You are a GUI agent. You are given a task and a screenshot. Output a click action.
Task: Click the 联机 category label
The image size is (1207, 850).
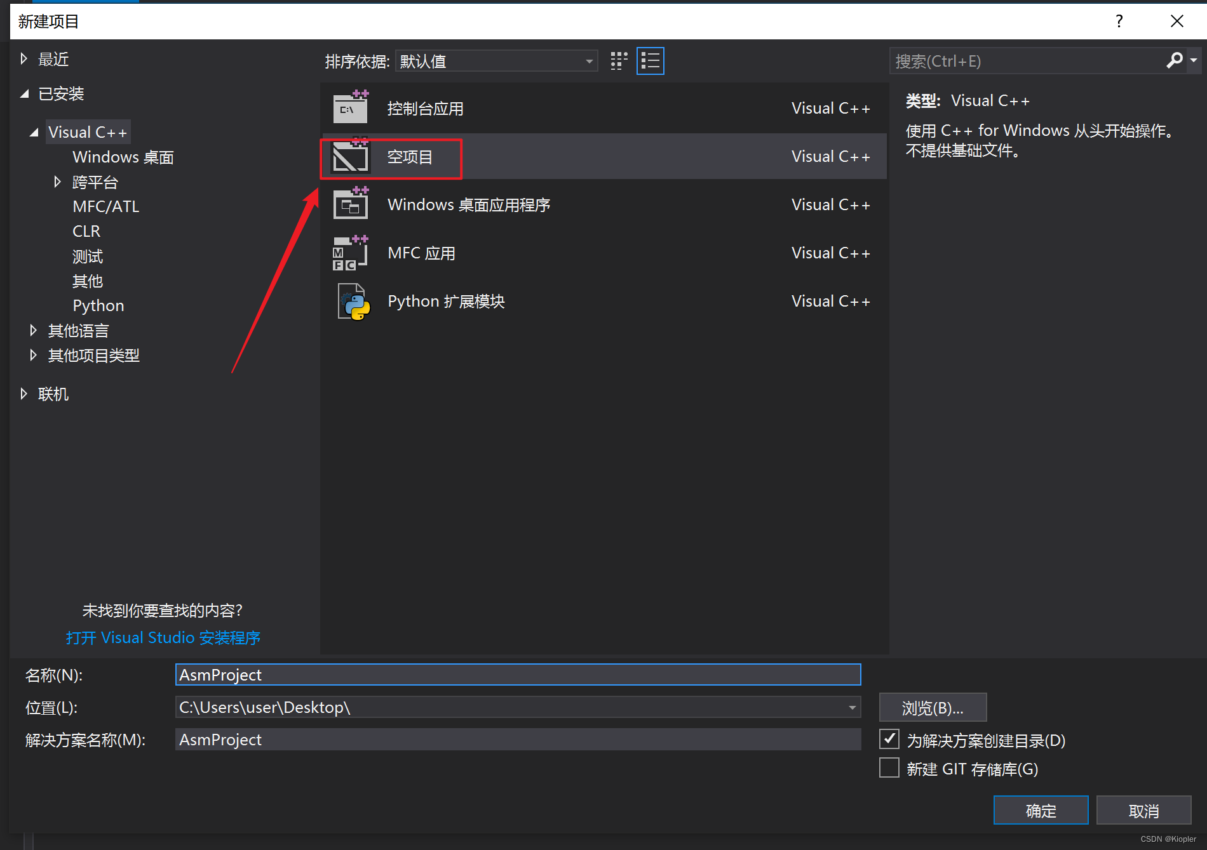coord(53,394)
